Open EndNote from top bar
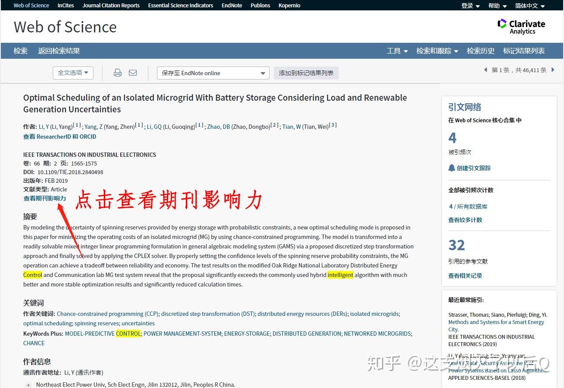 click(232, 5)
